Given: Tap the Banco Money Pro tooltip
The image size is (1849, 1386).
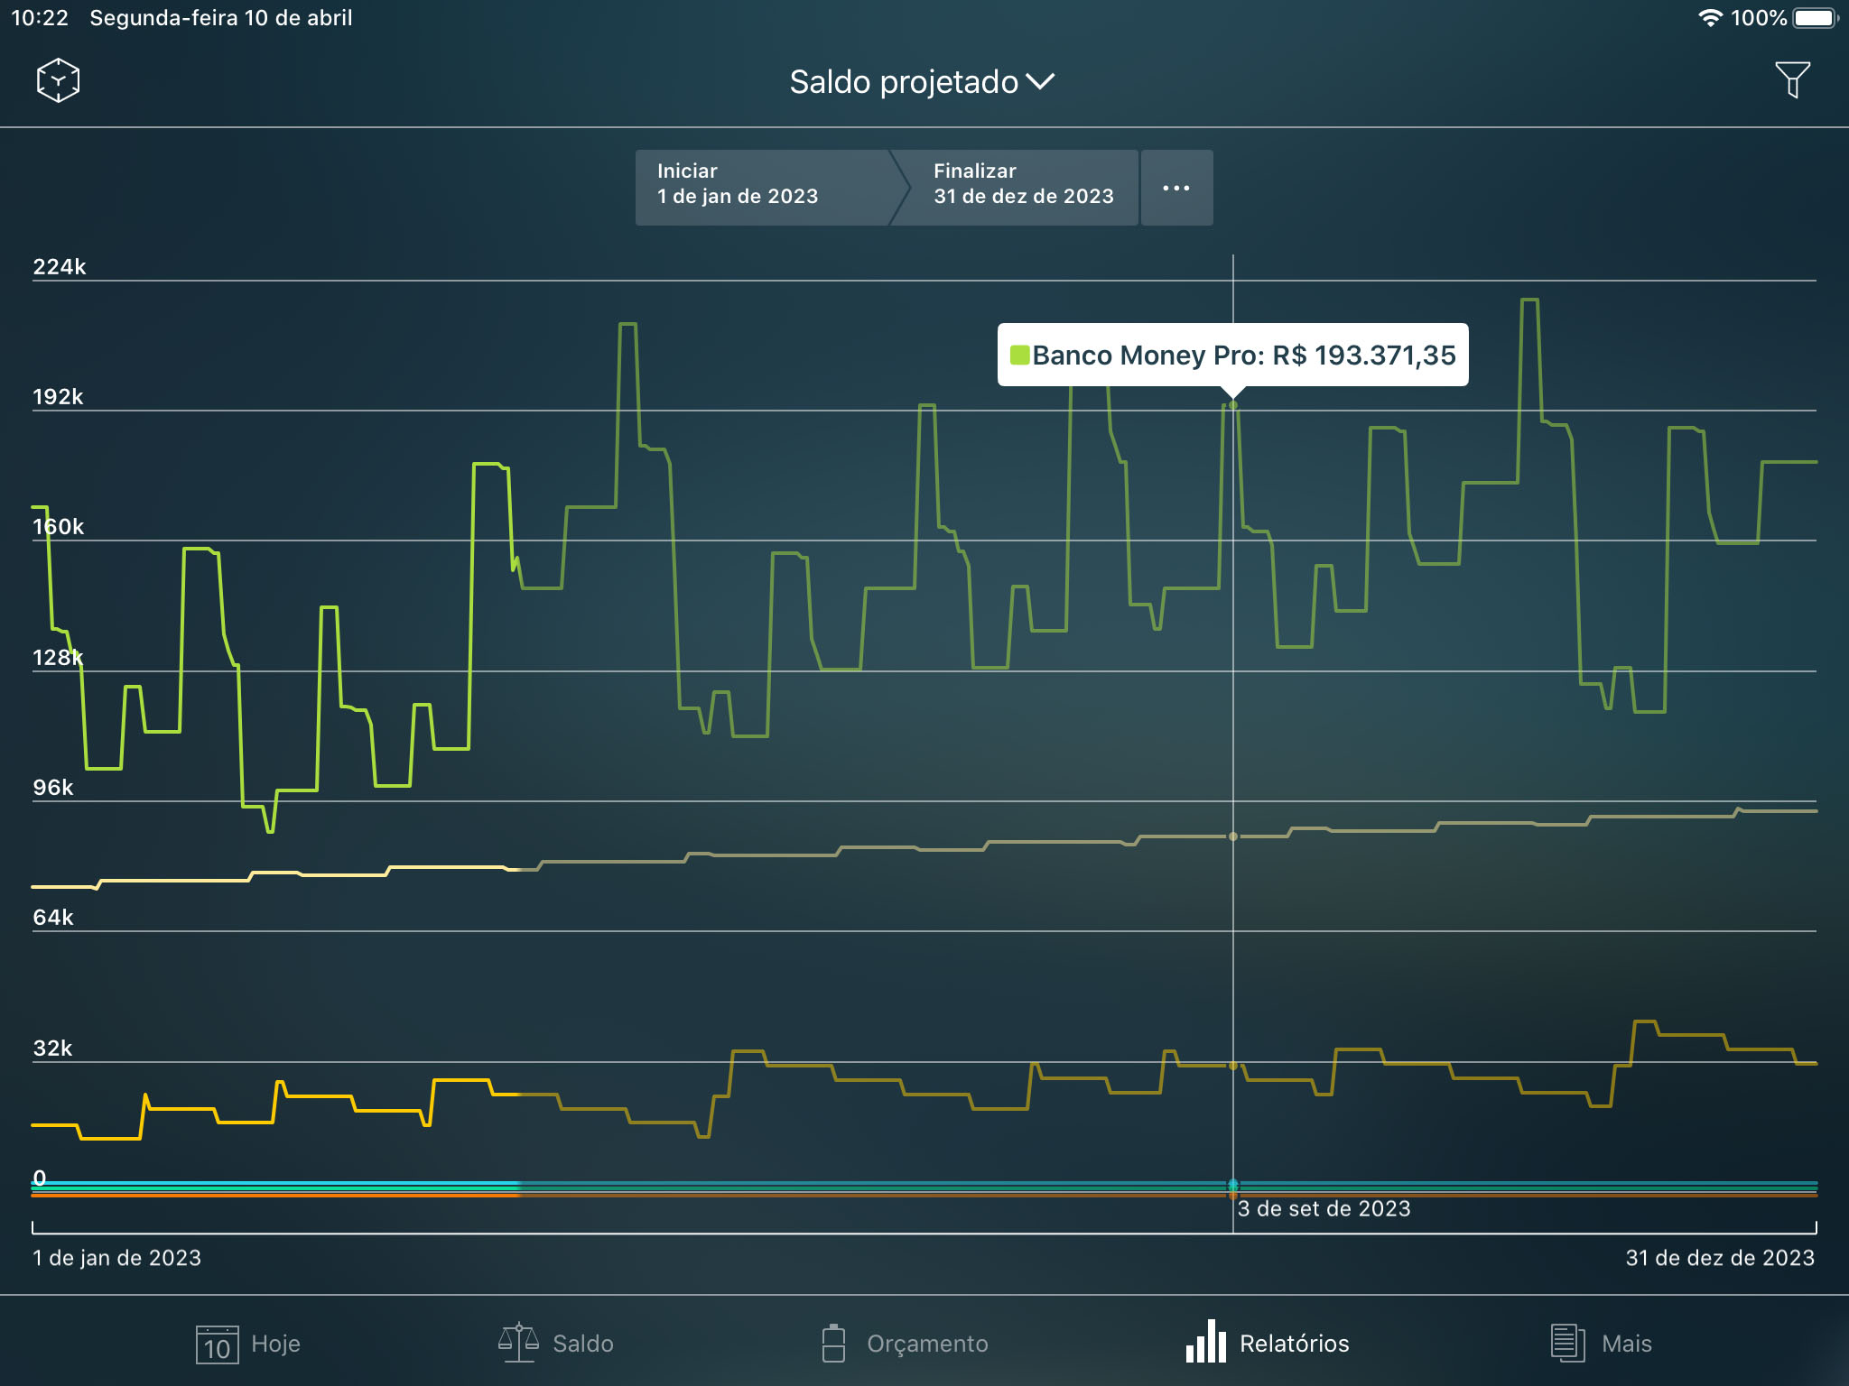Looking at the screenshot, I should point(1232,355).
